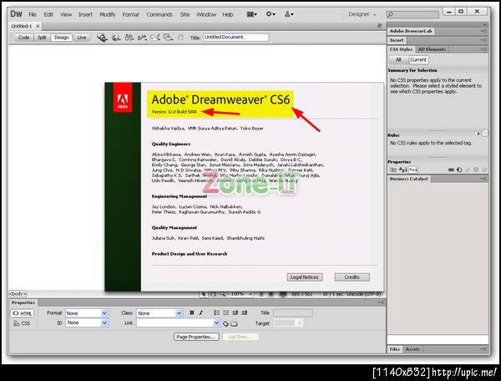The width and height of the screenshot is (501, 381).
Task: Open the 100% zoom level dropdown
Action: pyautogui.click(x=241, y=294)
